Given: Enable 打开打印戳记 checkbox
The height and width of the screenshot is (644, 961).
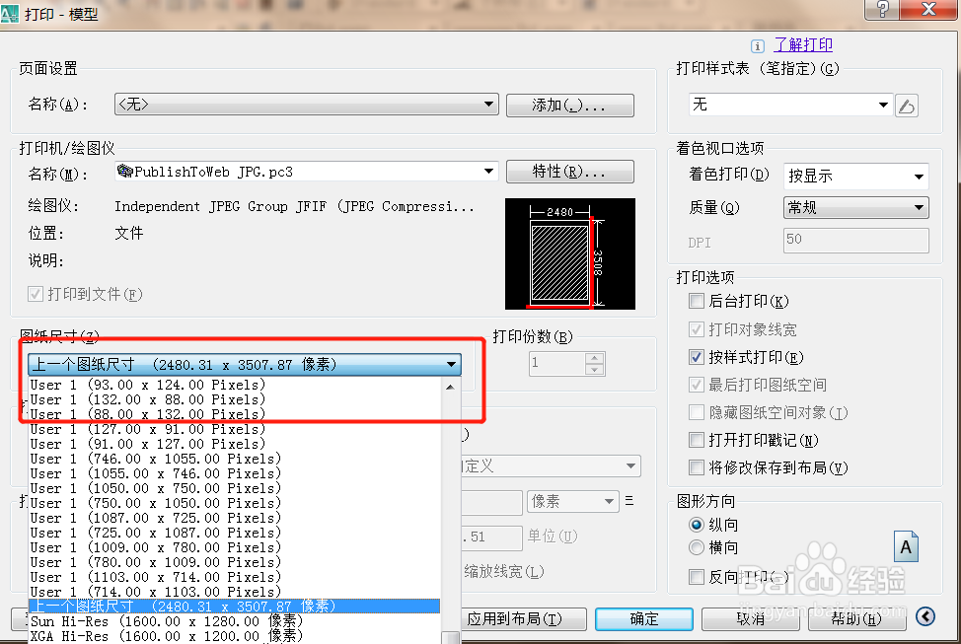Looking at the screenshot, I should [x=697, y=440].
